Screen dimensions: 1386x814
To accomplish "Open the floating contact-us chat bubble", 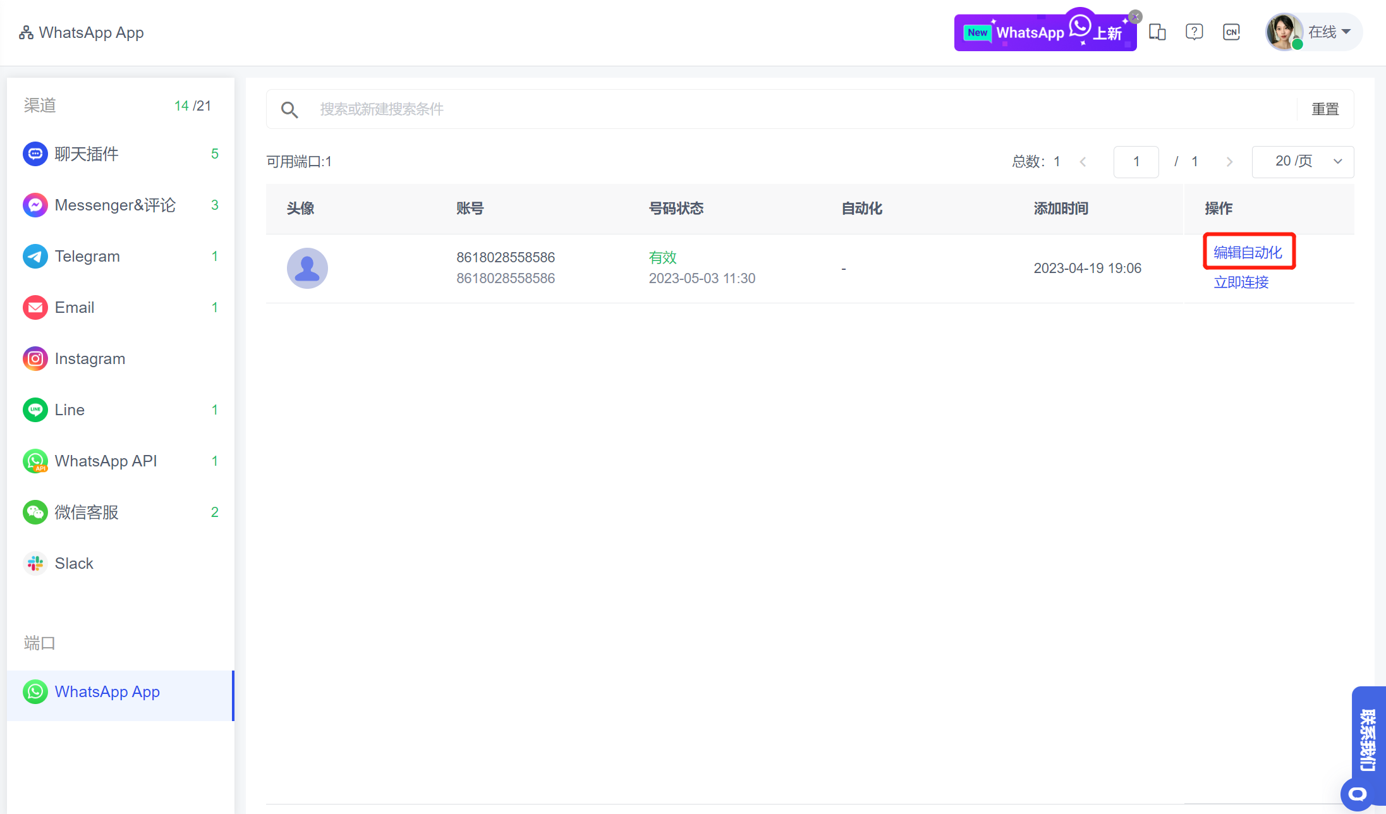I will 1357,794.
